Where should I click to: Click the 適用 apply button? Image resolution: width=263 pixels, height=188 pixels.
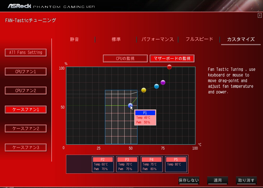pos(218,180)
